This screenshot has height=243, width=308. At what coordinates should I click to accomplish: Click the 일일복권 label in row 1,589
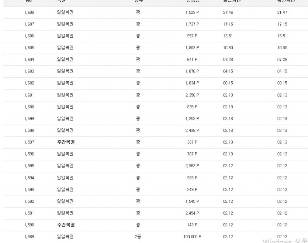click(65, 237)
